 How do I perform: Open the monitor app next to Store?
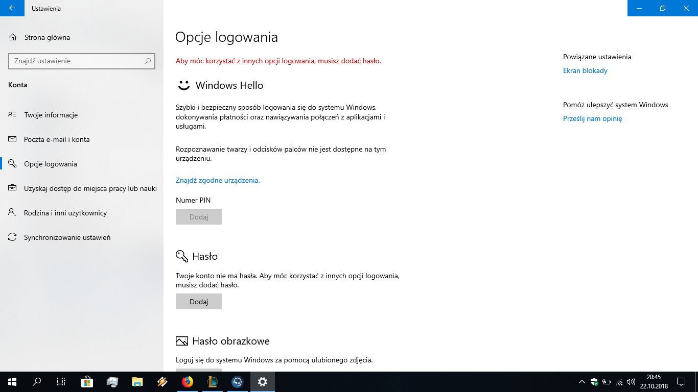pyautogui.click(x=112, y=382)
